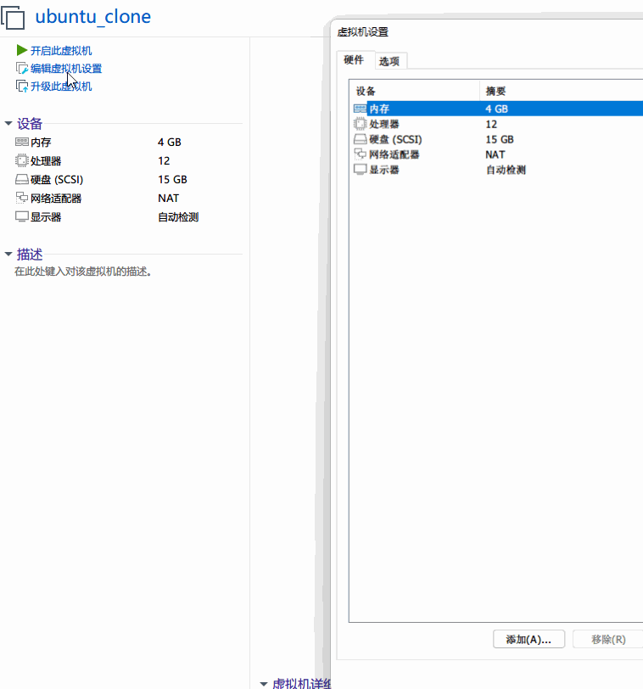This screenshot has width=643, height=689.
Task: Click the upgrade VM arrow icon
Action: point(22,87)
